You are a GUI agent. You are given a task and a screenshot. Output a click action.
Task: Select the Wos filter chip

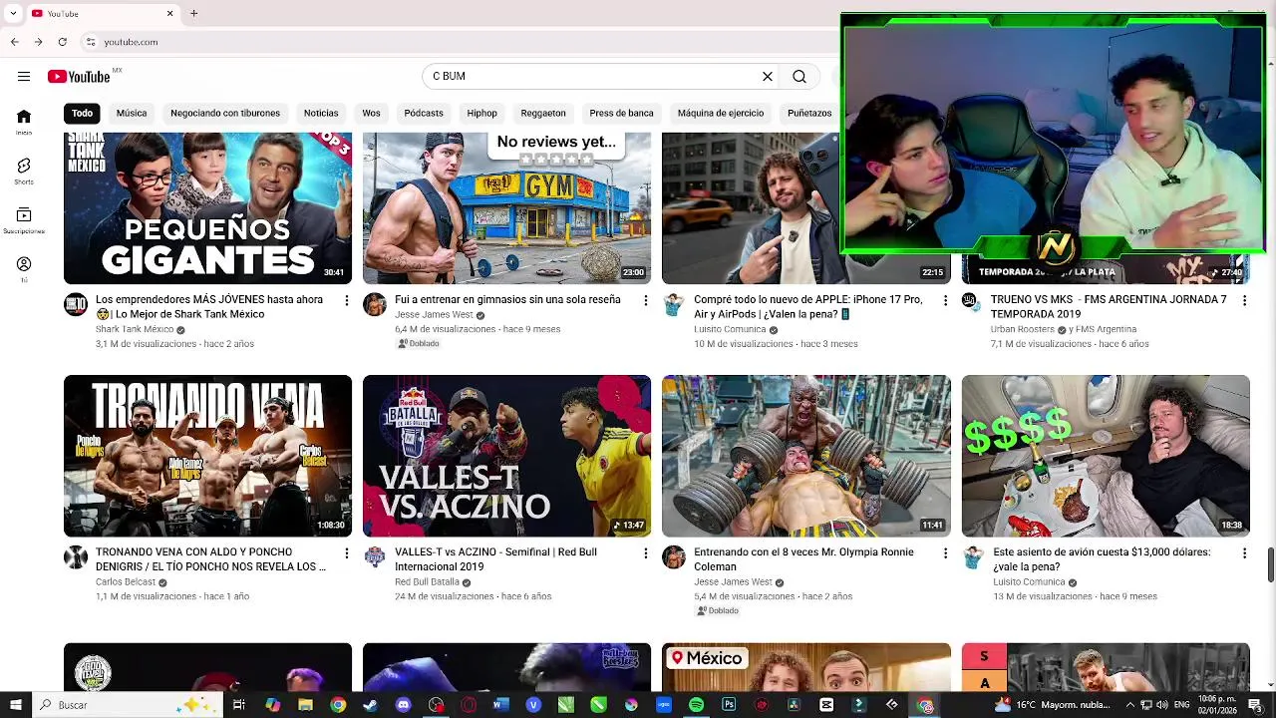[371, 113]
